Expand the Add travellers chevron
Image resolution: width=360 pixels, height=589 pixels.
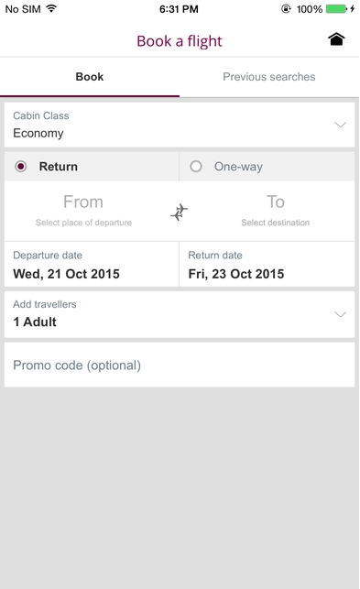340,314
